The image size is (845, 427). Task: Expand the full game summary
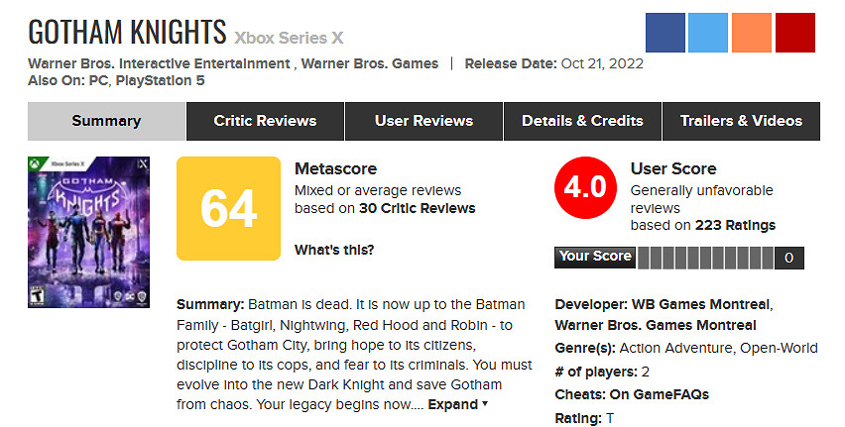click(458, 404)
